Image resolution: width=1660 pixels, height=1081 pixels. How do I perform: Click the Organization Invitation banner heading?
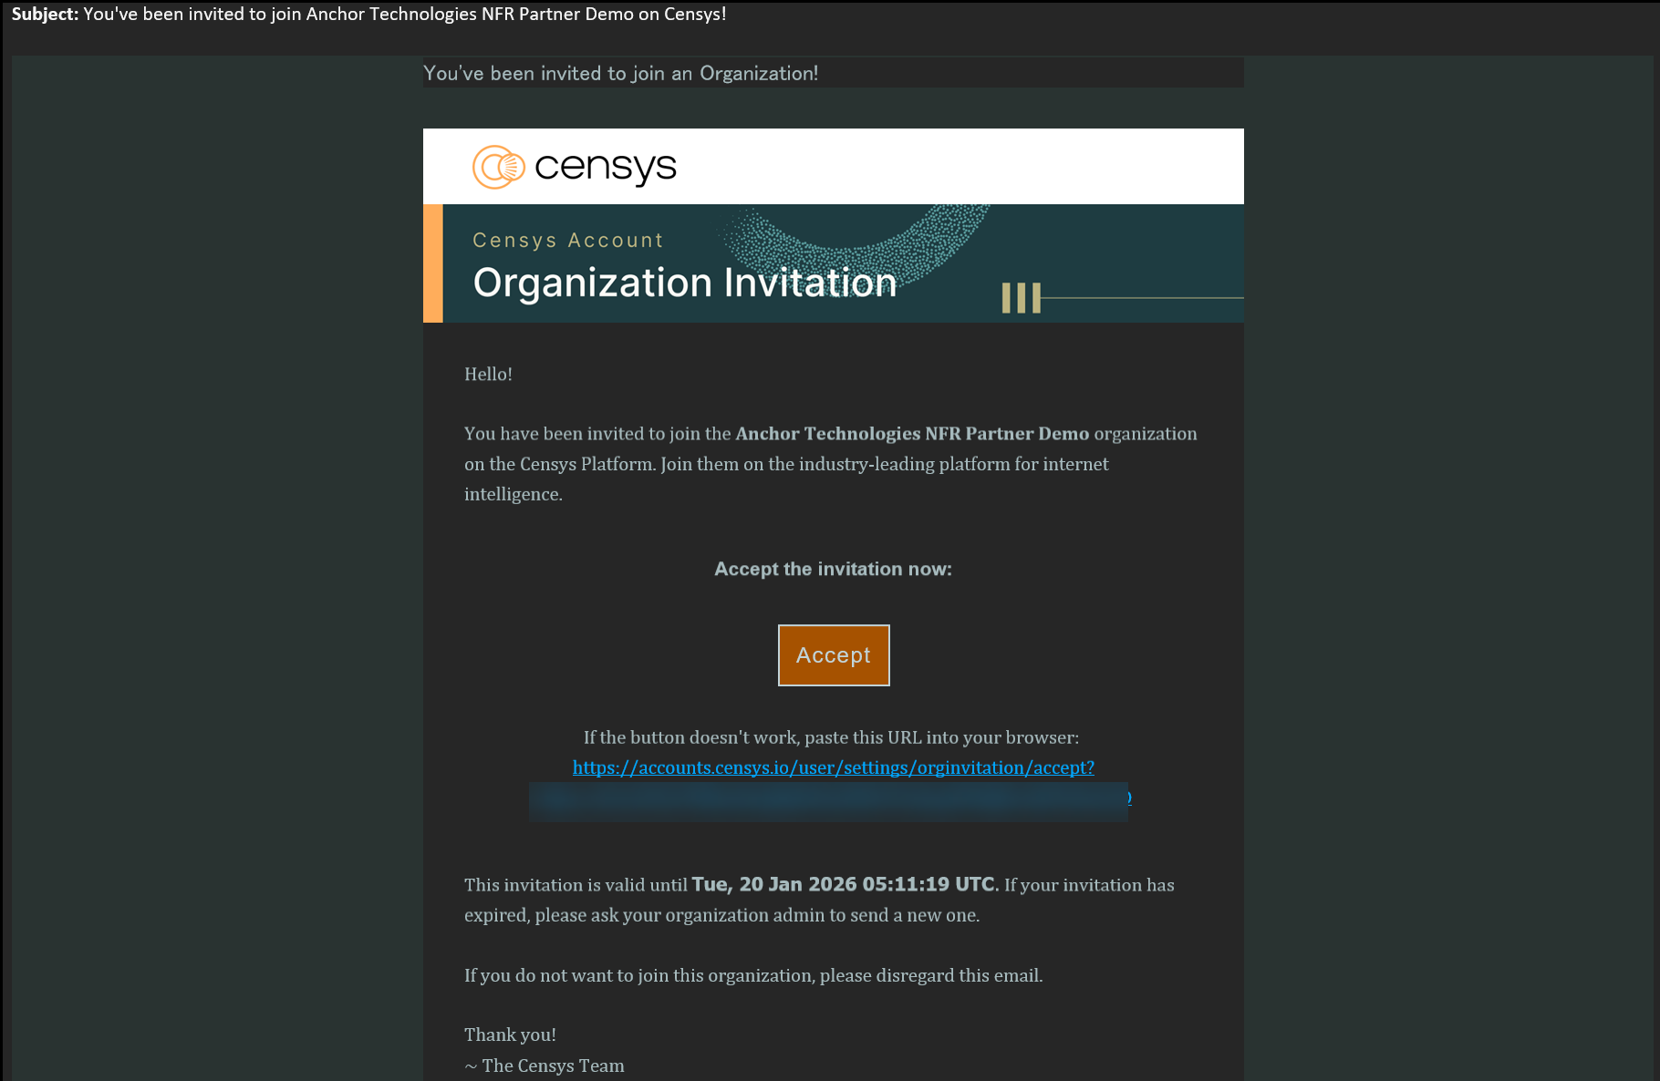click(x=684, y=283)
